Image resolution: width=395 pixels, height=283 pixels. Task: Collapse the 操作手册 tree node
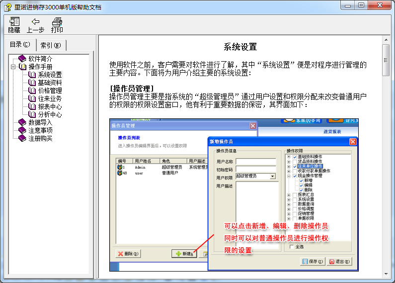click(14, 67)
